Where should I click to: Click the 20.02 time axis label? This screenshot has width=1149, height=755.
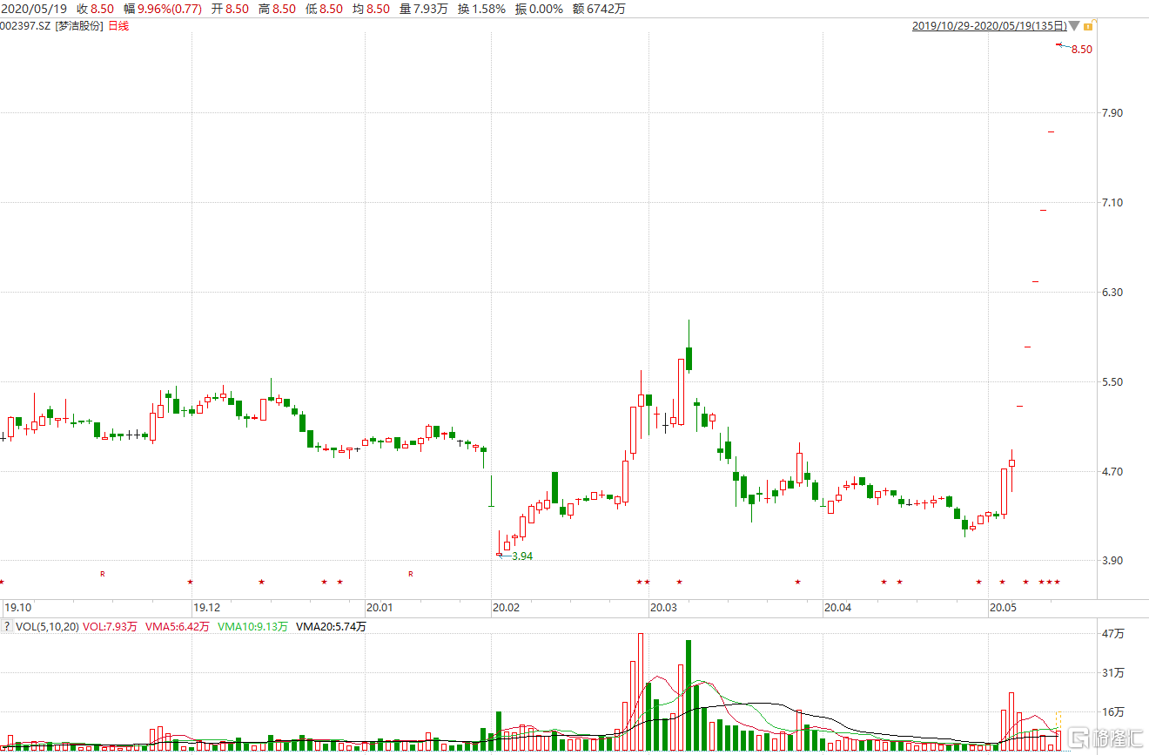[506, 607]
